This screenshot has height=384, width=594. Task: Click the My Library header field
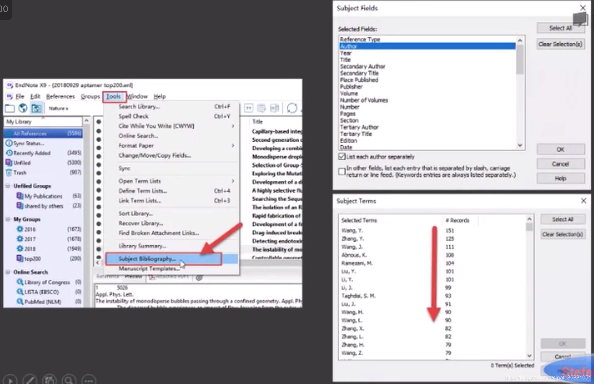43,122
